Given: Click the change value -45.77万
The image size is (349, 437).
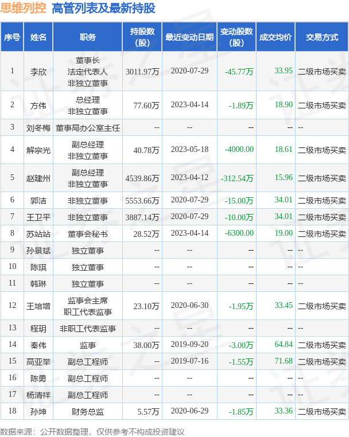Looking at the screenshot, I should pyautogui.click(x=239, y=72).
